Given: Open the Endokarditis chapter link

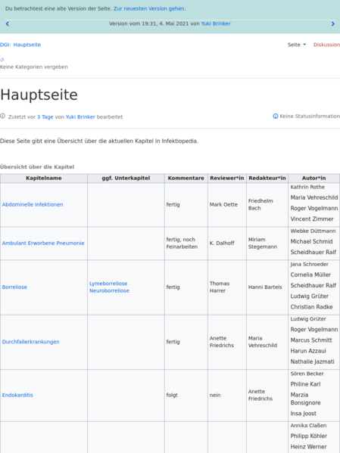Looking at the screenshot, I should tap(17, 395).
